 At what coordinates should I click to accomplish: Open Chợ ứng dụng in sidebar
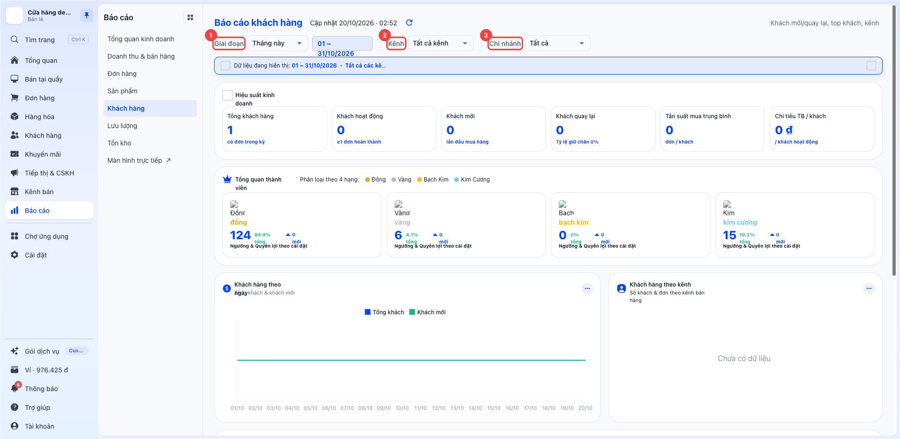tap(49, 236)
